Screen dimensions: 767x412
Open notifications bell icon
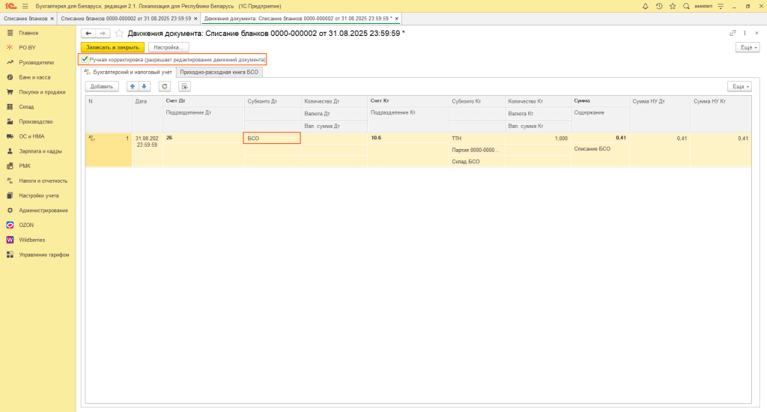tap(645, 6)
